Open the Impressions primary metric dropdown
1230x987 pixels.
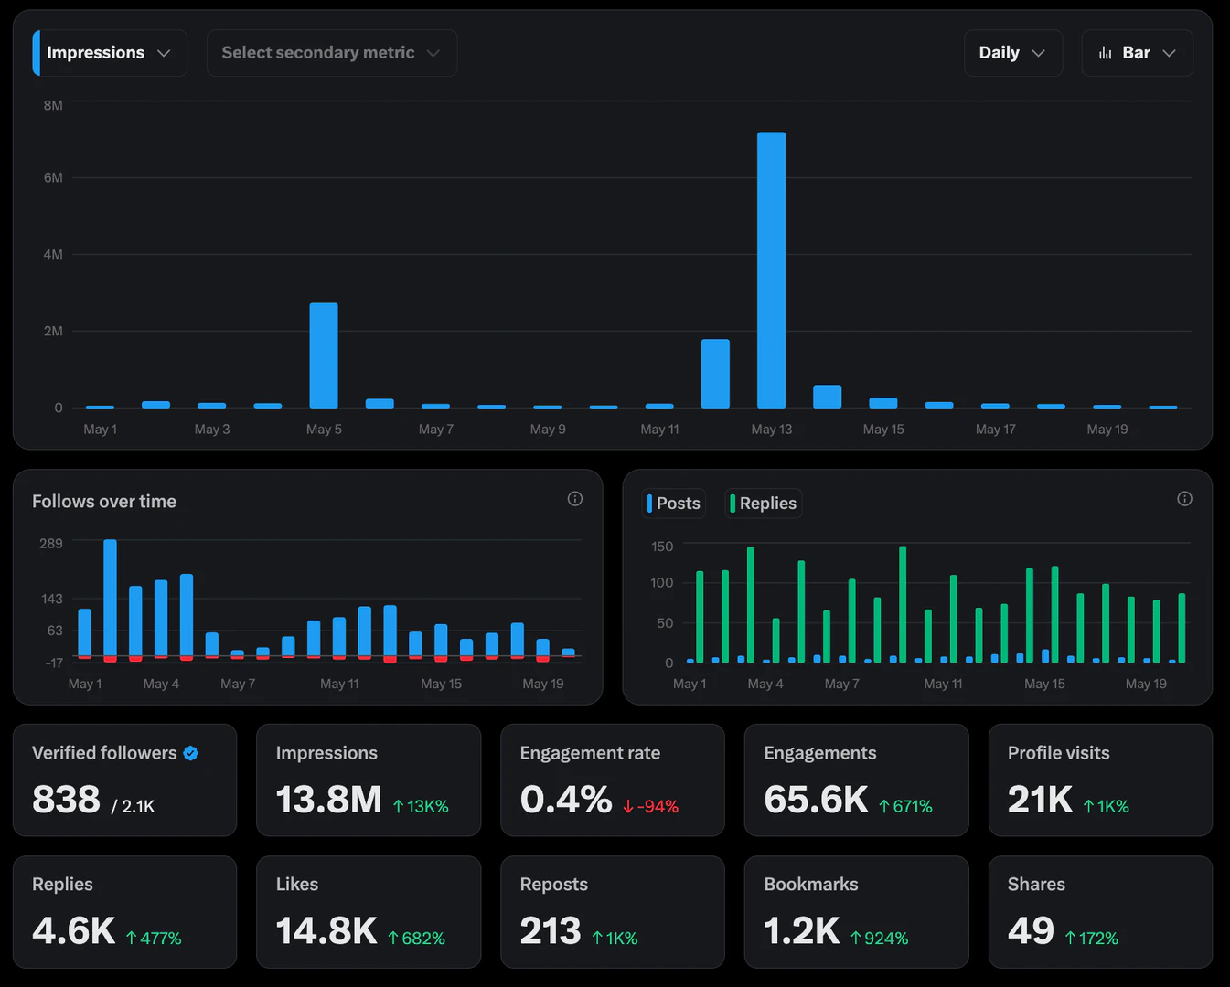coord(110,53)
